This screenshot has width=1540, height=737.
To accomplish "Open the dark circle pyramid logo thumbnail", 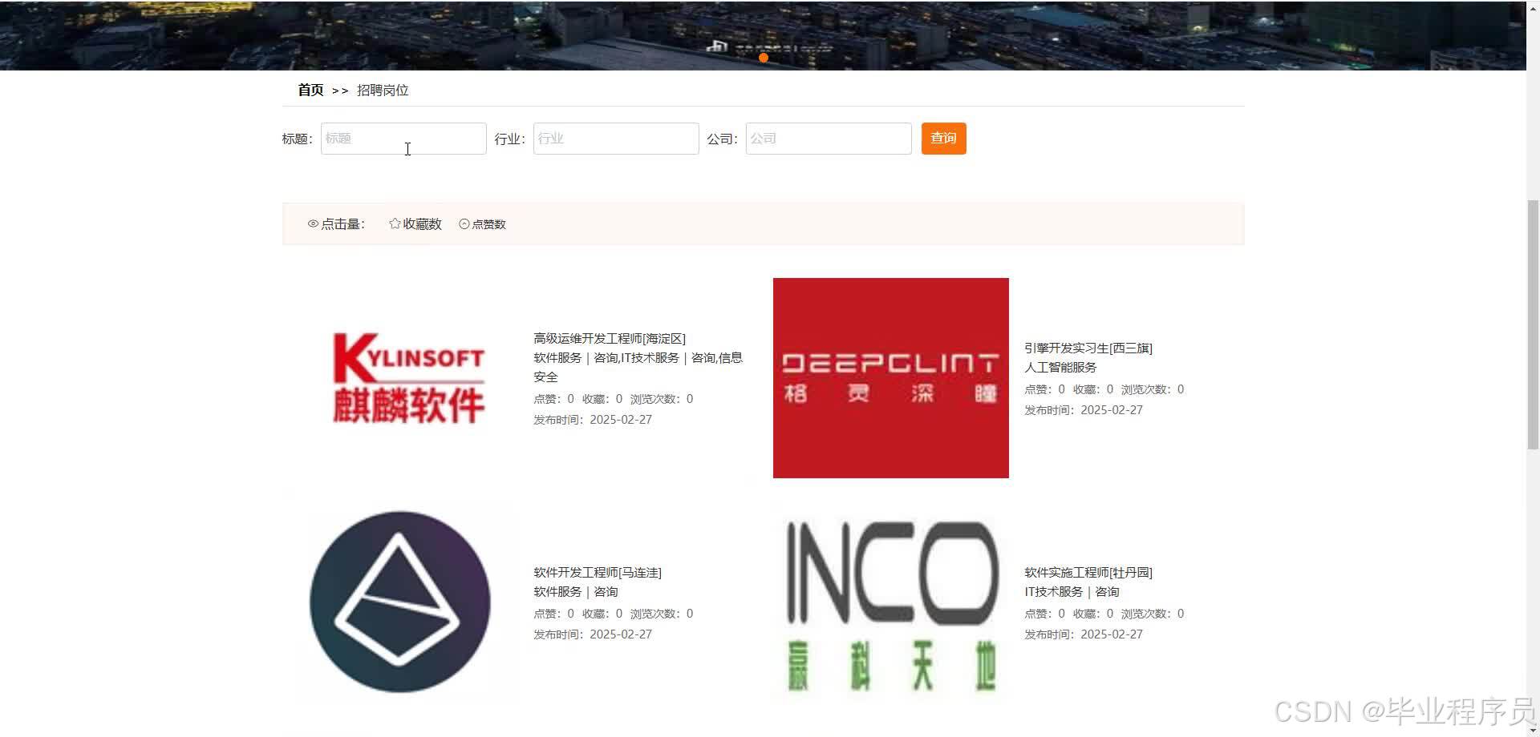I will [400, 602].
